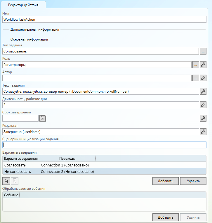This screenshot has height=223, width=212.
Task: Open wrench settings for Текст задания
Action: click(x=203, y=92)
